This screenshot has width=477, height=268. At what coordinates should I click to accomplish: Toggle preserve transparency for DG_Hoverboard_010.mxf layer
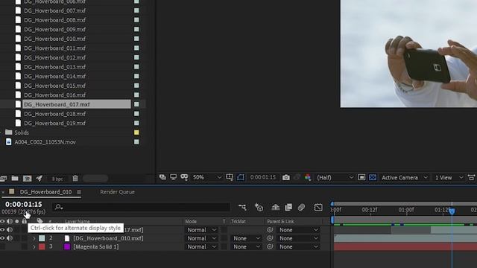[x=224, y=238]
